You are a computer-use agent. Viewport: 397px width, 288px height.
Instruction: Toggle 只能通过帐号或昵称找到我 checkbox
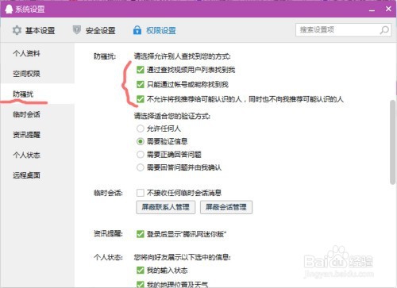point(141,84)
